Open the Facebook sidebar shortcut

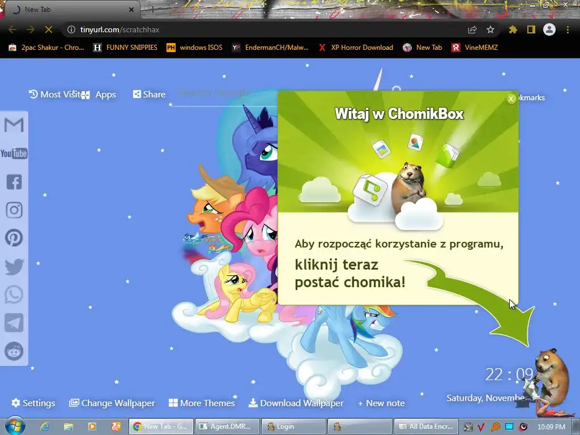[x=14, y=182]
